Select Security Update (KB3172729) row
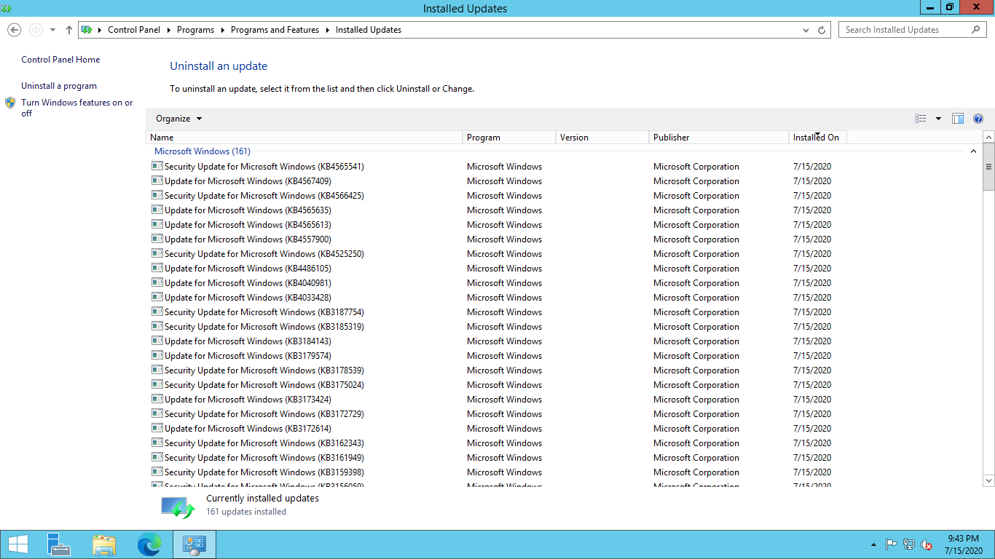Viewport: 995px width, 559px height. pos(496,414)
